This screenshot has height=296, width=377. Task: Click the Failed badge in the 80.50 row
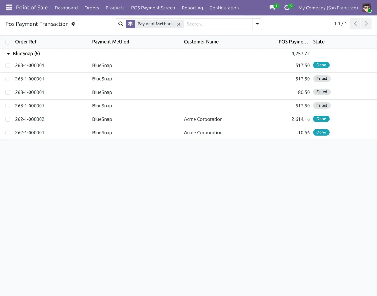tap(322, 92)
